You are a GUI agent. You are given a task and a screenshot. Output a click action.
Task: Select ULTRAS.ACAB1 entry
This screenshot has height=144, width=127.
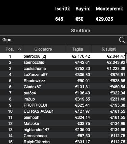pyautogui.click(x=63, y=111)
